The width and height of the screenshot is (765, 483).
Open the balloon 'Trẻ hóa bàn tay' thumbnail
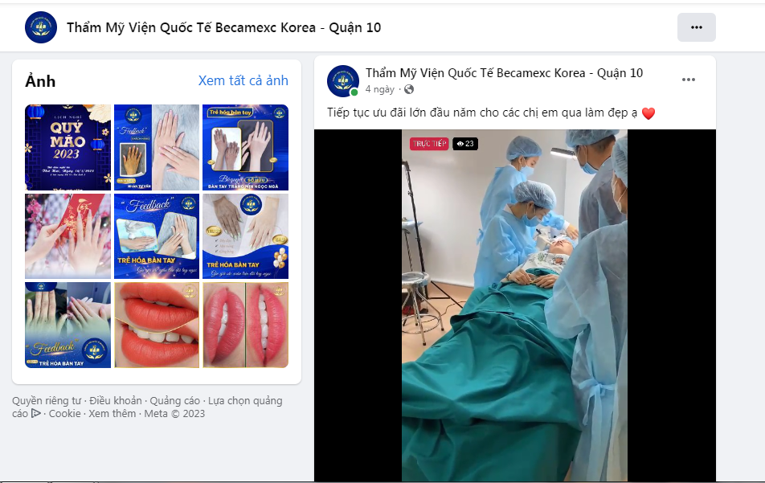(x=245, y=236)
